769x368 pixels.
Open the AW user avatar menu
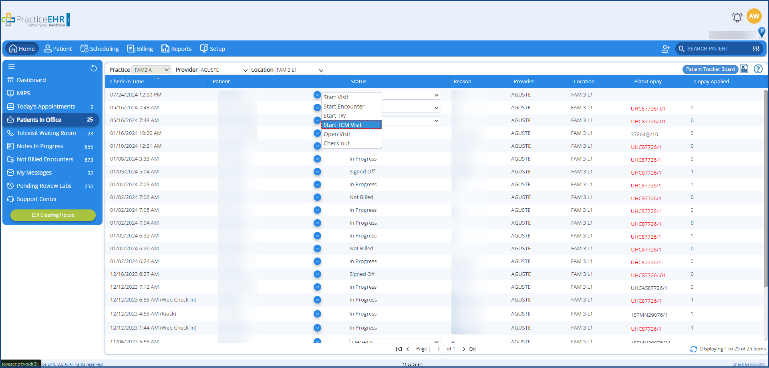point(754,16)
